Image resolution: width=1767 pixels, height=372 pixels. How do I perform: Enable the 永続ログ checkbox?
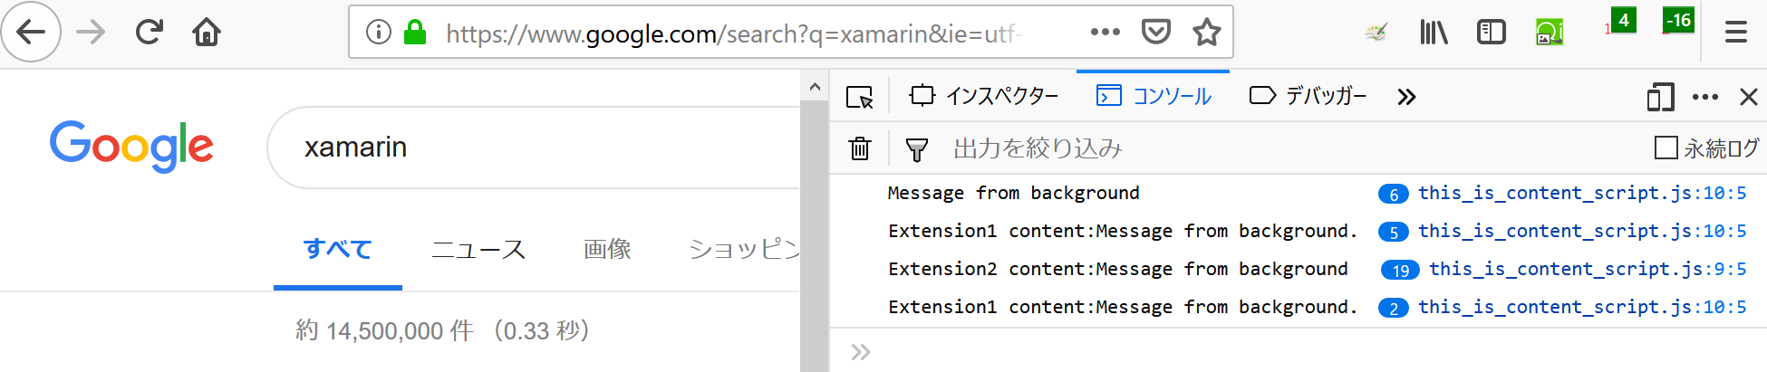pos(1666,148)
